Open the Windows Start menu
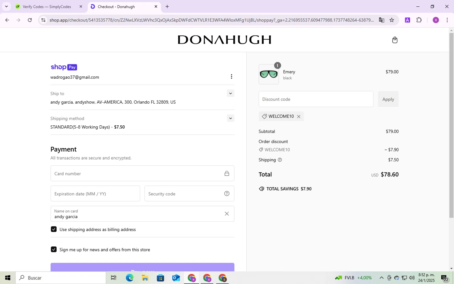Screen dimensions: 454x284 [8, 278]
